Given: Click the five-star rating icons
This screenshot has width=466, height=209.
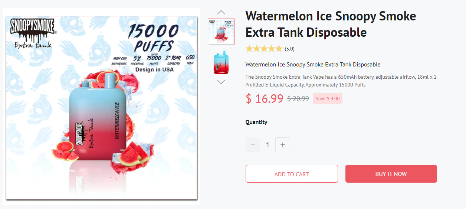Looking at the screenshot, I should (264, 49).
